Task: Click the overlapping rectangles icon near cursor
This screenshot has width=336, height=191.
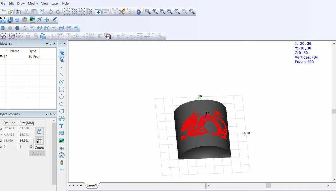Action: click(107, 36)
